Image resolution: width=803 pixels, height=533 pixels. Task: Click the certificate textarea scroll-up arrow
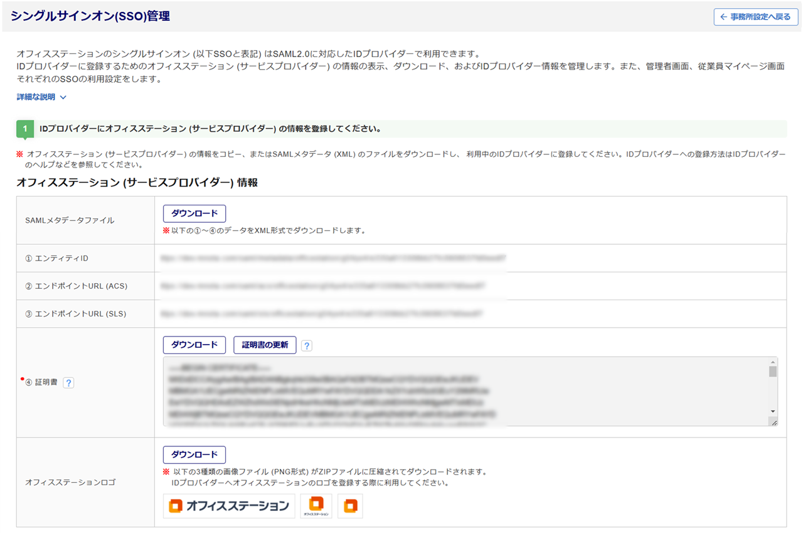[773, 362]
